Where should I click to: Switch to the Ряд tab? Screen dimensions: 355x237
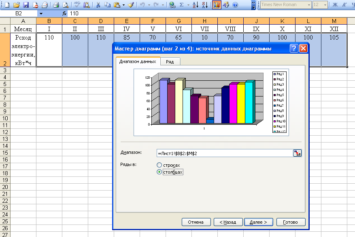tap(170, 62)
